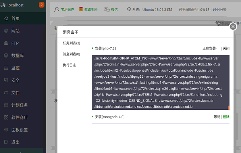Open the orange task count badge 2
The height and width of the screenshot is (153, 241).
pyautogui.click(x=42, y=5)
